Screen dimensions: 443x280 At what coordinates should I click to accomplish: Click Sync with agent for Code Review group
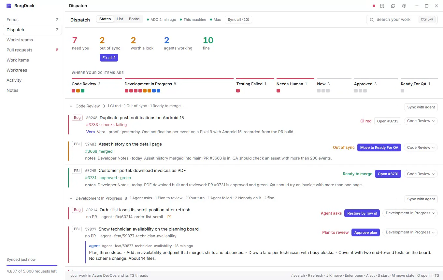[x=421, y=107]
